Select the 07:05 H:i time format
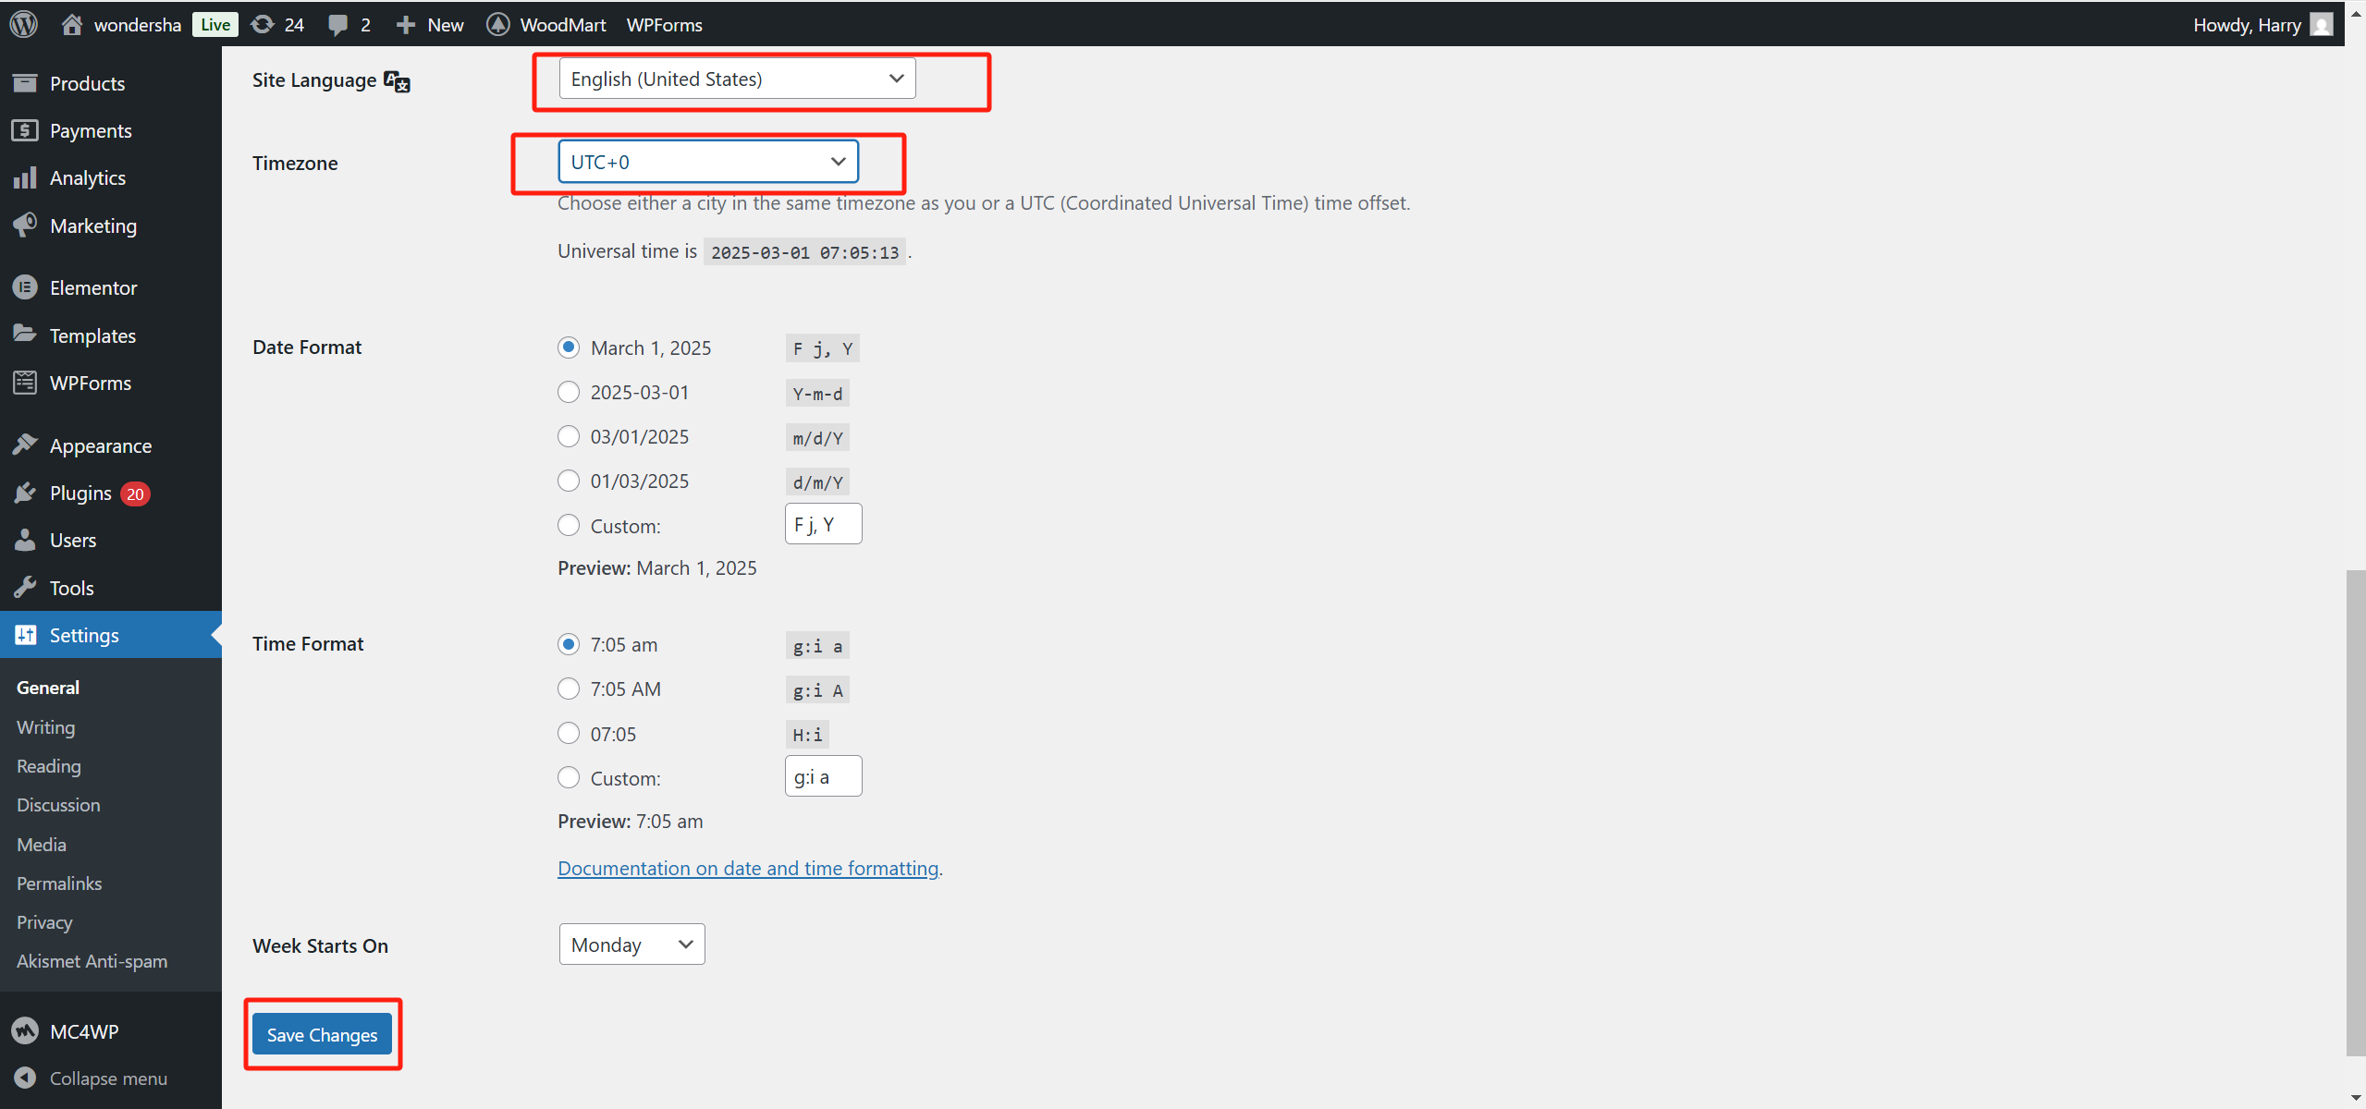 [569, 734]
